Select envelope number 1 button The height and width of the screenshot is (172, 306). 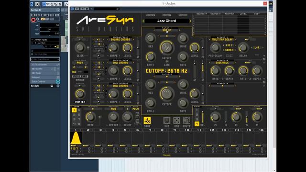(197, 110)
